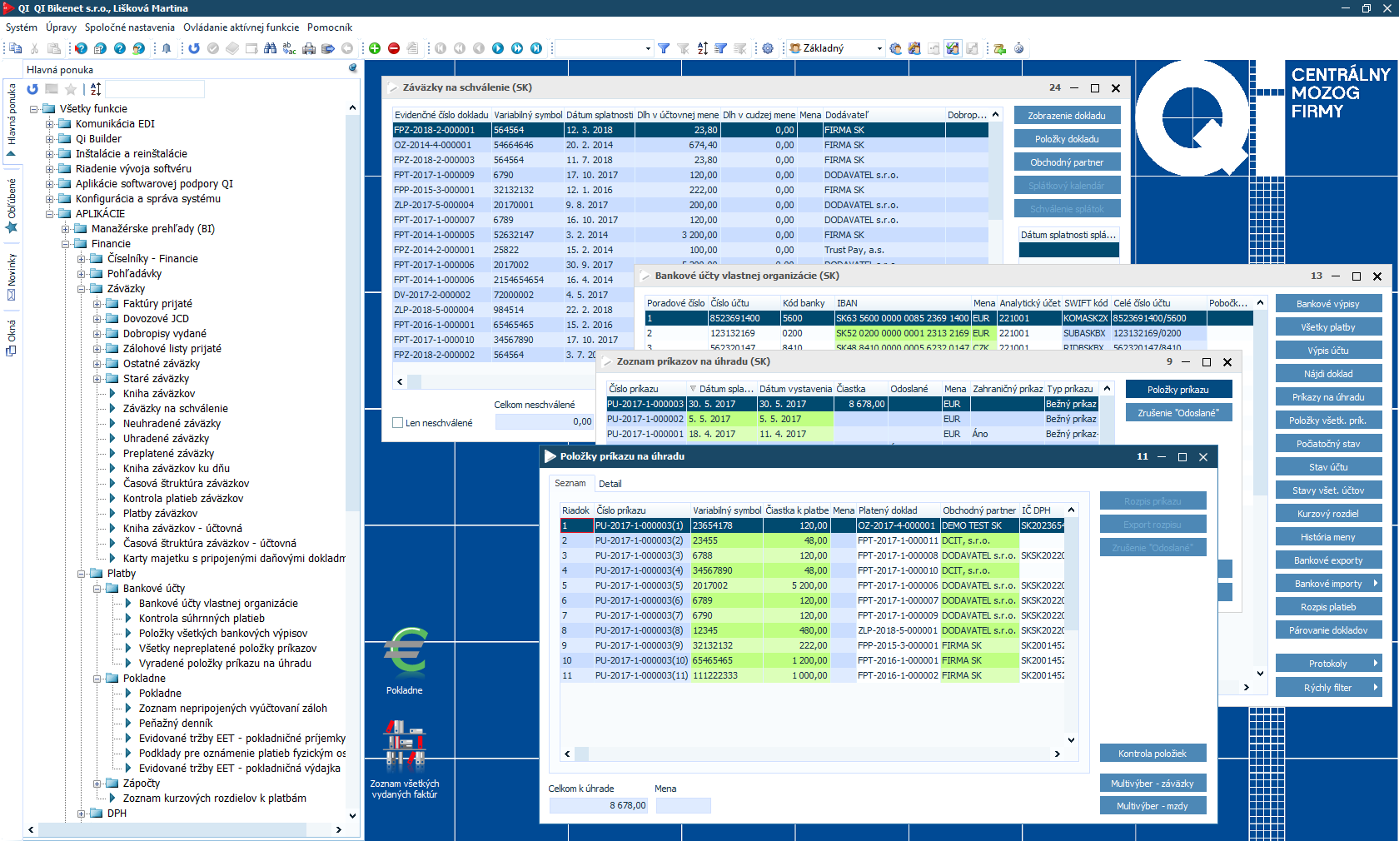1399x841 pixels.
Task: Click the blue funnel filter icon
Action: [664, 48]
